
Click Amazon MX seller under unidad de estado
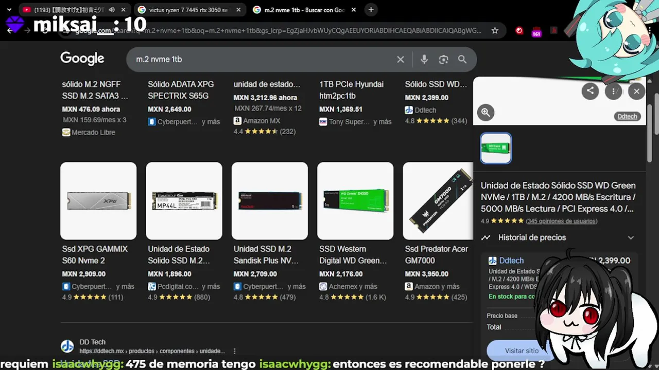point(262,121)
